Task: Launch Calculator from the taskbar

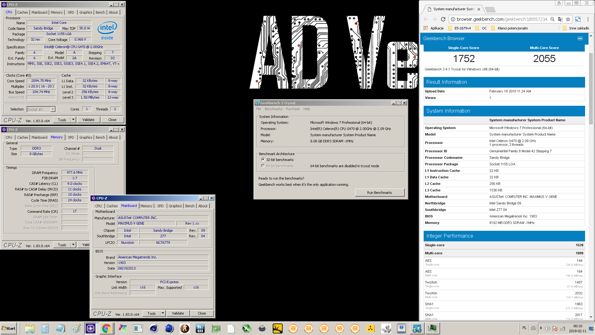Action: [45, 328]
